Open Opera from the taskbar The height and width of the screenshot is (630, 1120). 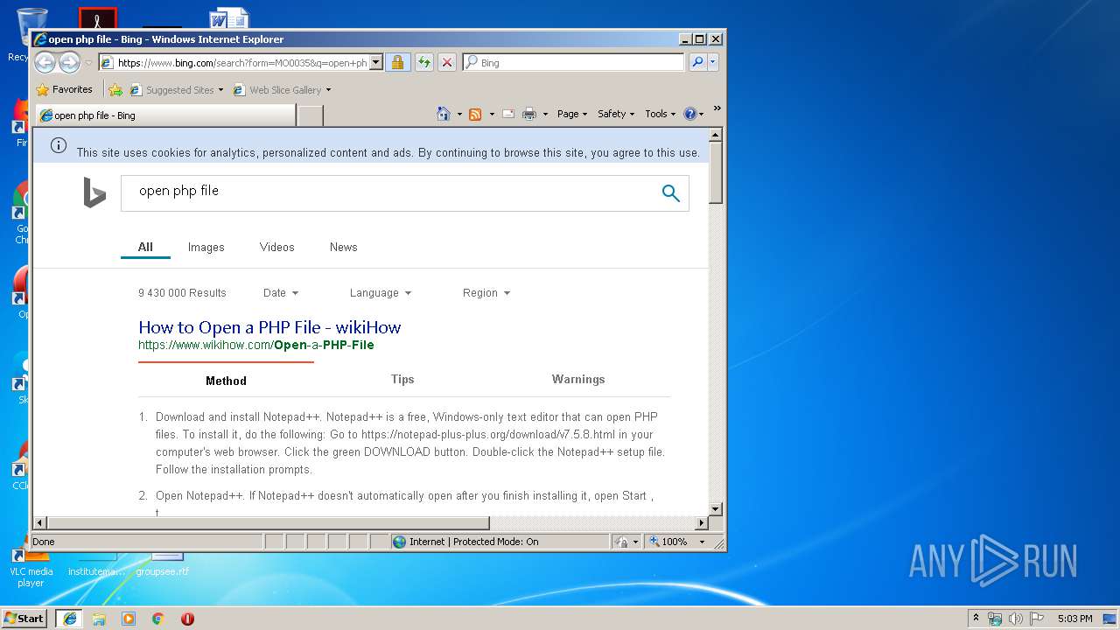click(187, 619)
